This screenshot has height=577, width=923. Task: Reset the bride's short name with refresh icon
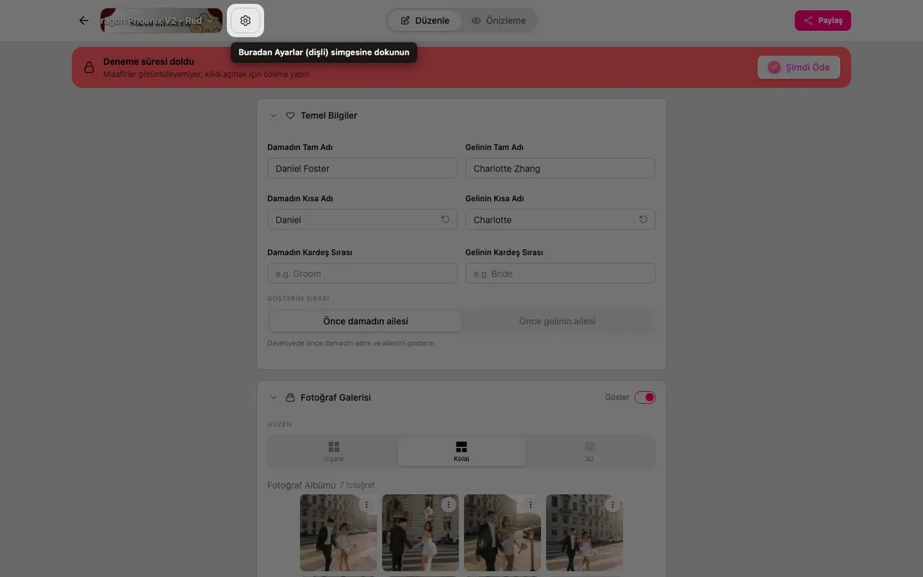point(643,219)
